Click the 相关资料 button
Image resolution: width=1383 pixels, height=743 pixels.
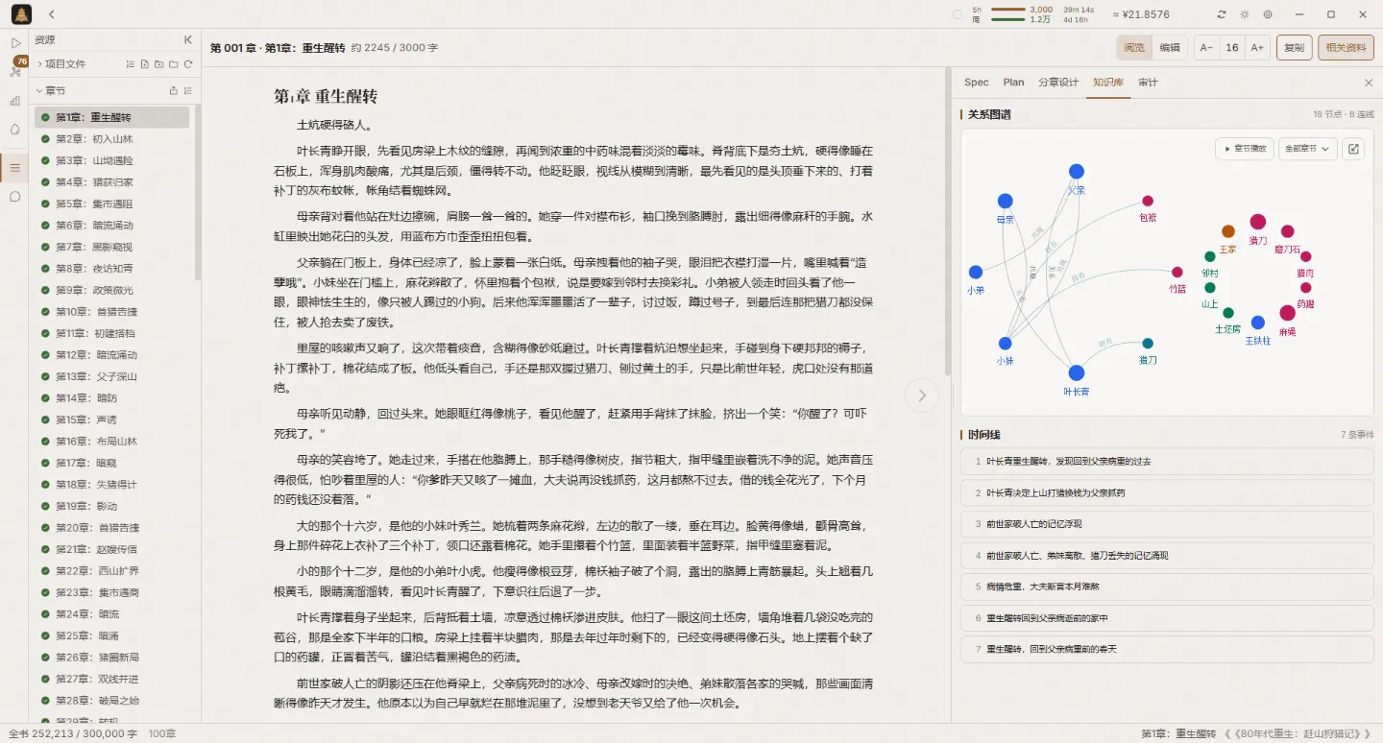click(1346, 48)
